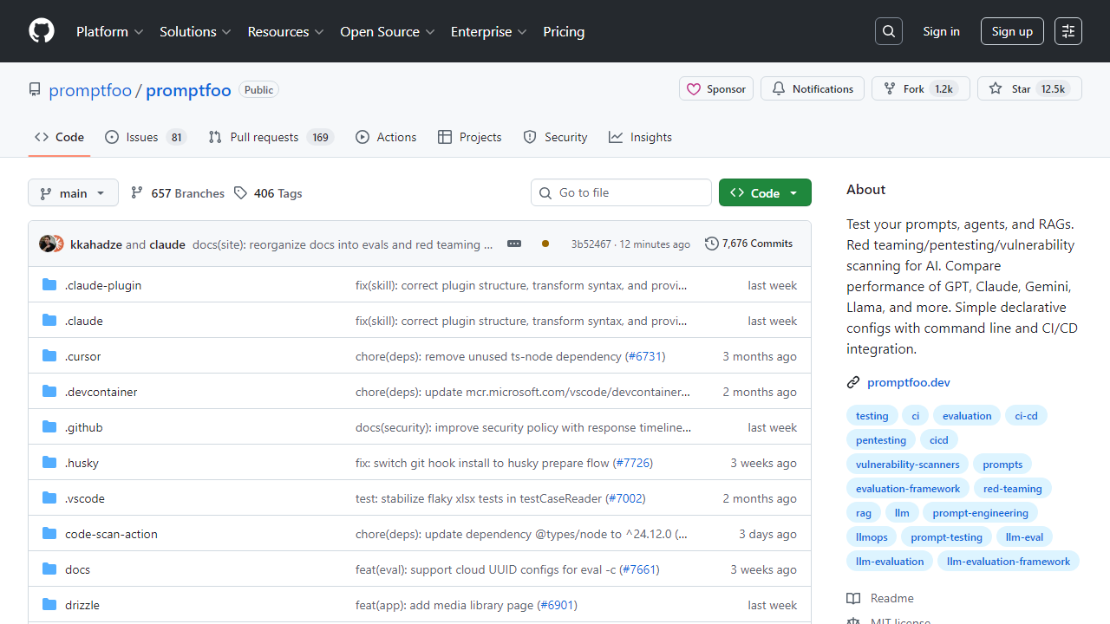1110x624 pixels.
Task: Open the Pricing page
Action: (x=564, y=31)
